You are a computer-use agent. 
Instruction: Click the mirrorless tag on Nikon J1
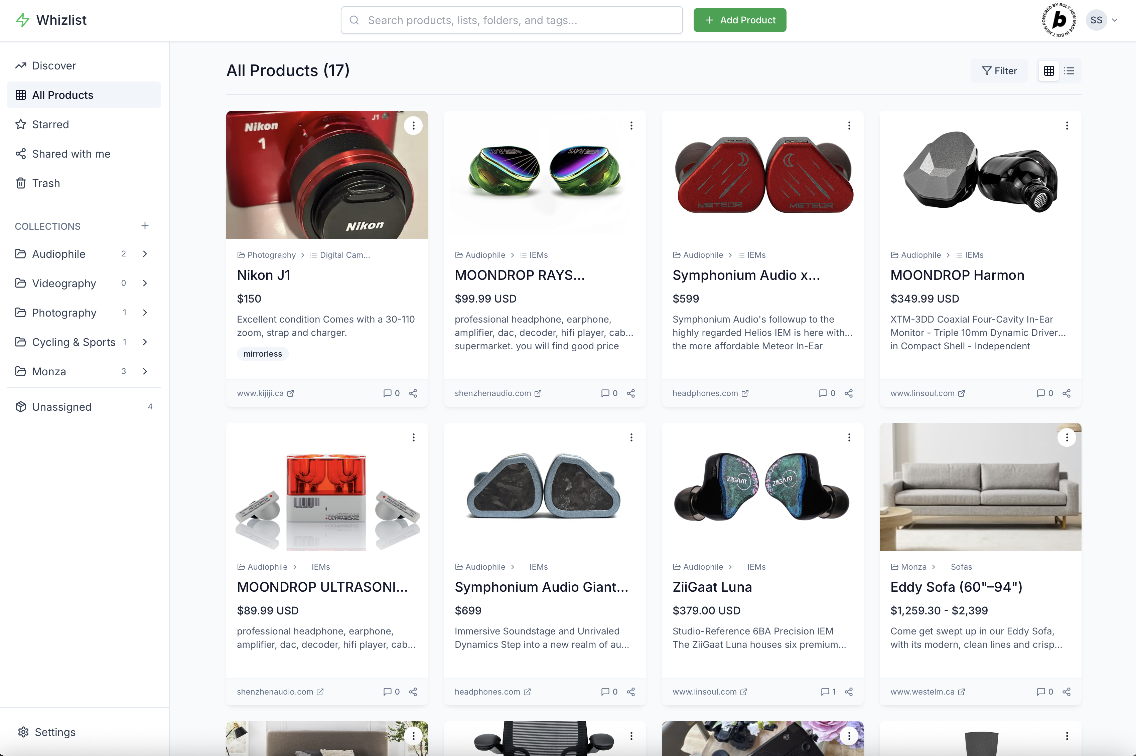click(x=262, y=354)
